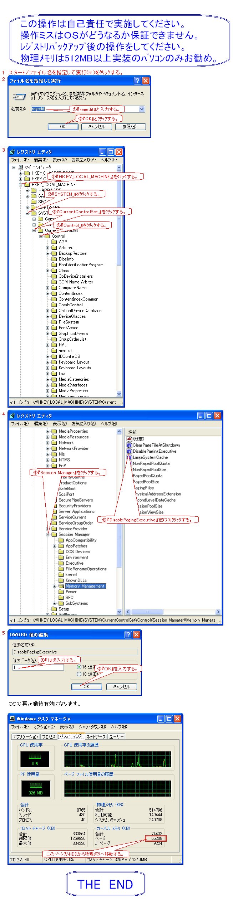This screenshot has width=233, height=900.
Task: Click the Run dialog program icon
Action: tap(20, 97)
